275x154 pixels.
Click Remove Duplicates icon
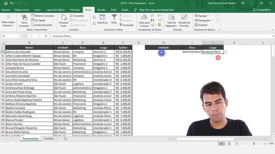[x=153, y=21]
